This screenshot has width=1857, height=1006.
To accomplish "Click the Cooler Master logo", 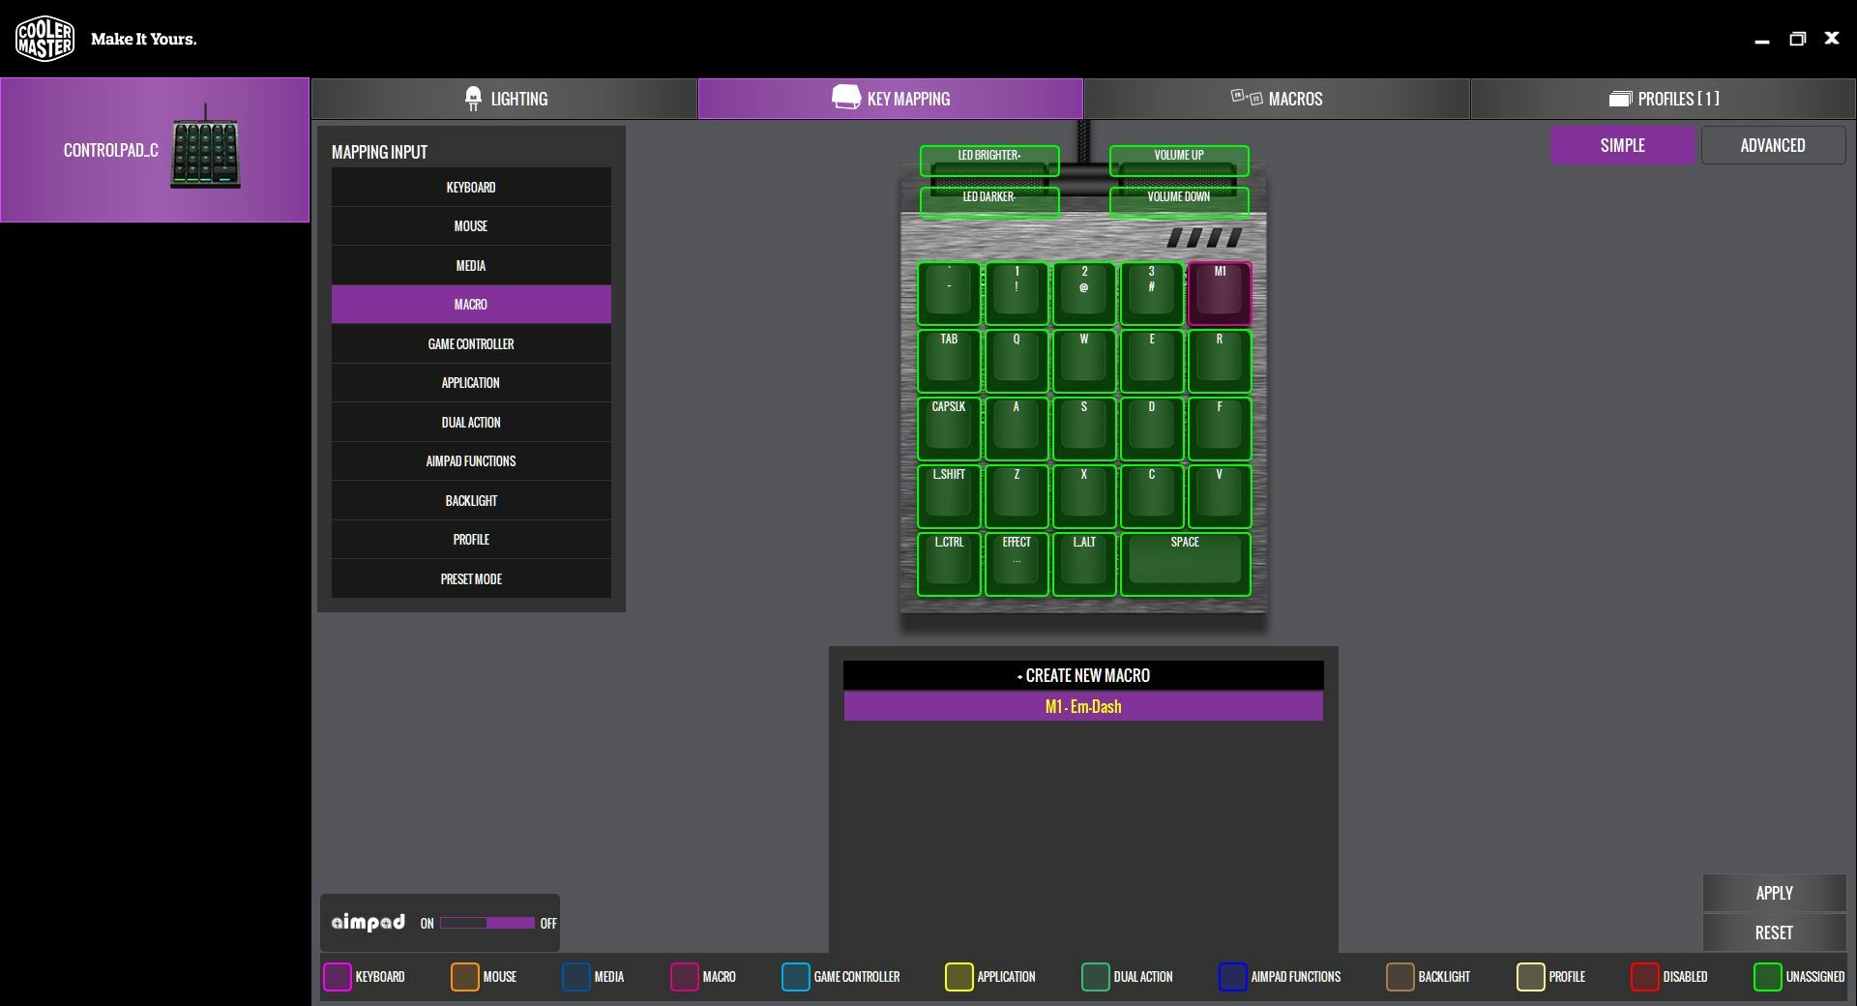I will [x=44, y=38].
